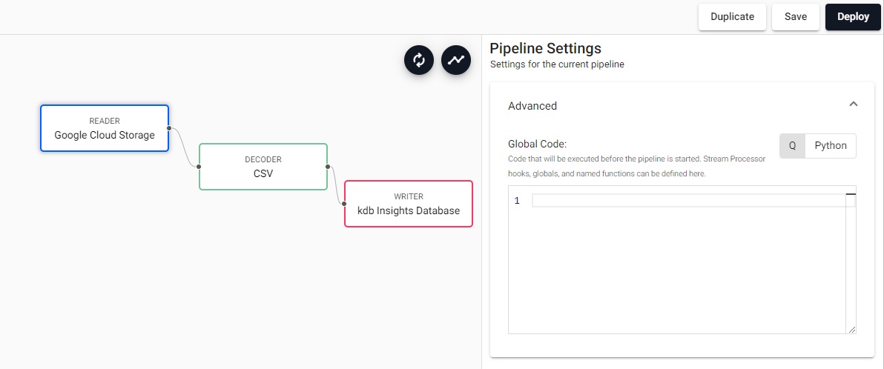Click line number 1 in the gutter
Image resolution: width=884 pixels, height=369 pixels.
517,201
